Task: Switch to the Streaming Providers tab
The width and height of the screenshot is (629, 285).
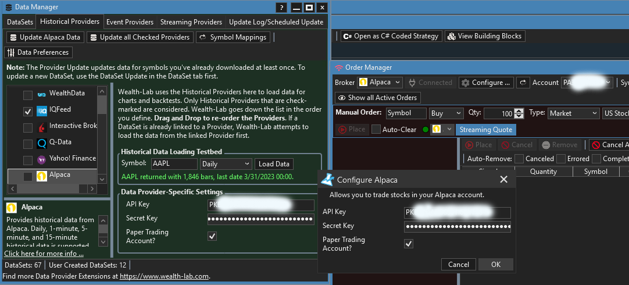Action: click(191, 22)
